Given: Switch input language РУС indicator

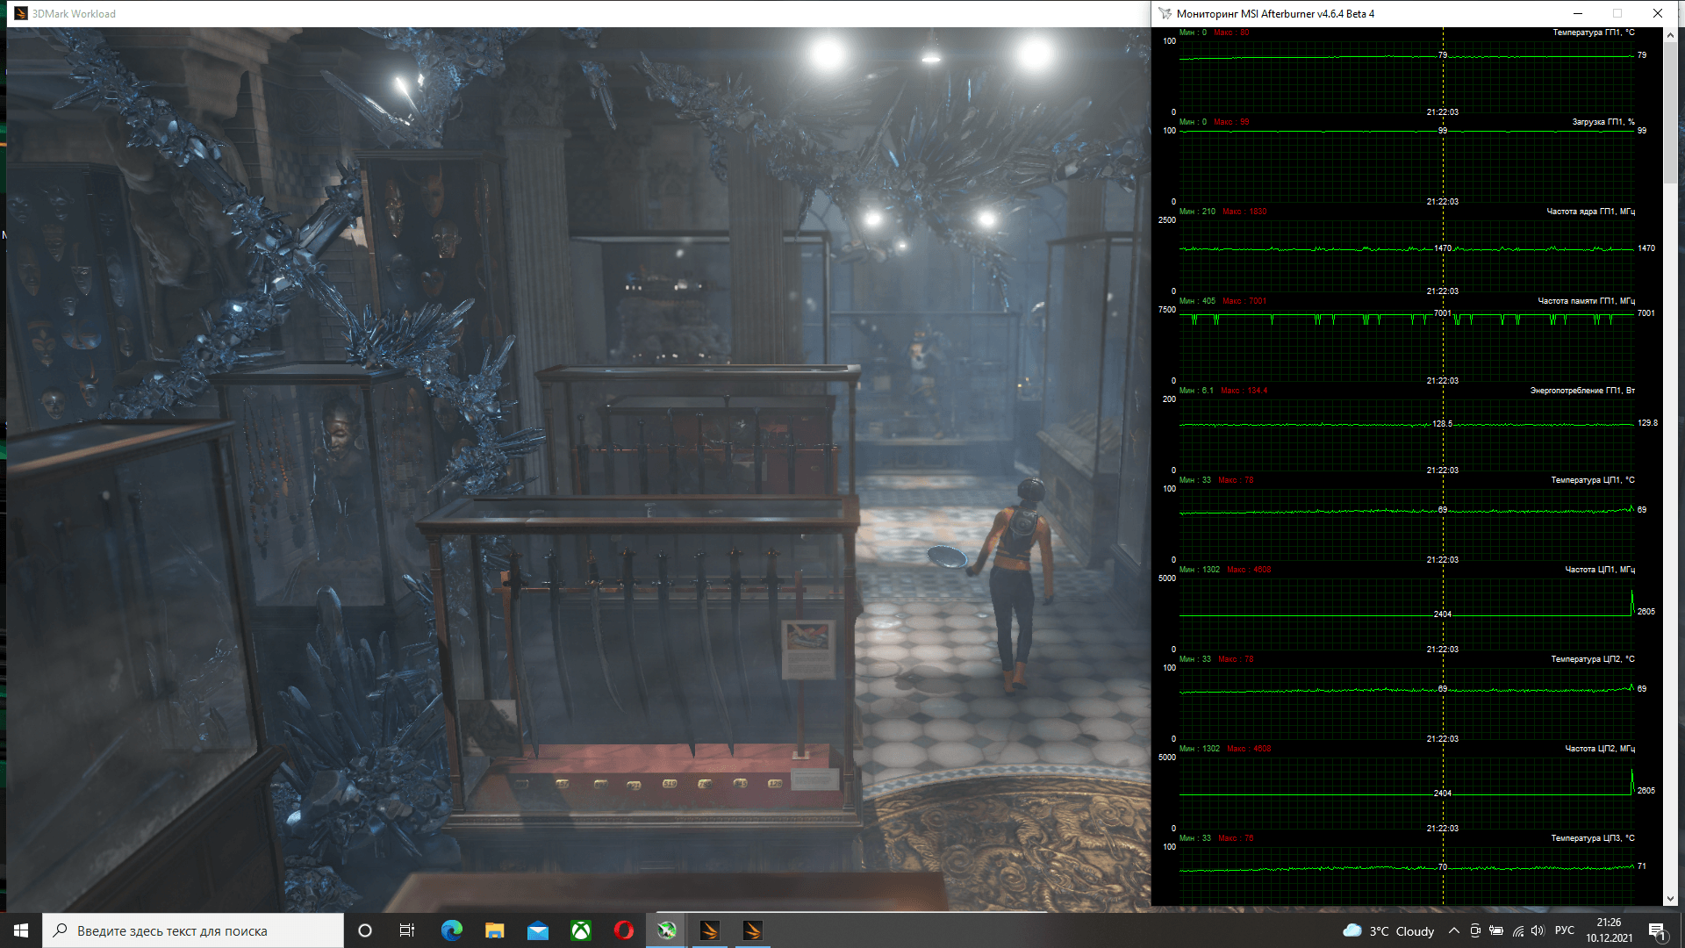Looking at the screenshot, I should point(1564,930).
